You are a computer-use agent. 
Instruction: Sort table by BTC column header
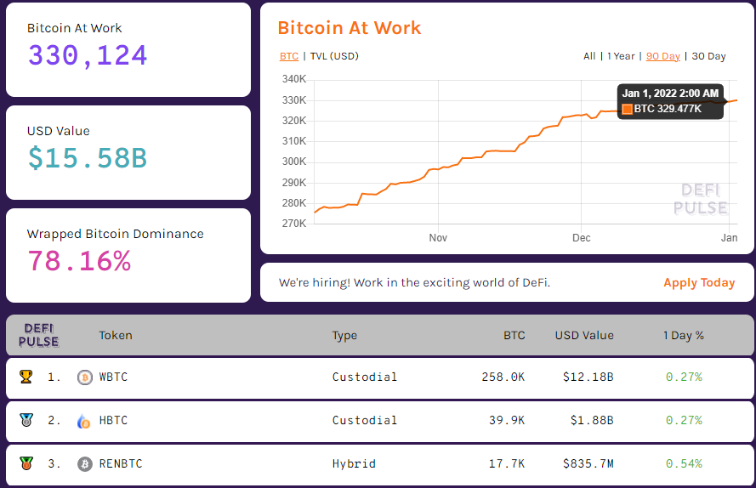click(514, 335)
